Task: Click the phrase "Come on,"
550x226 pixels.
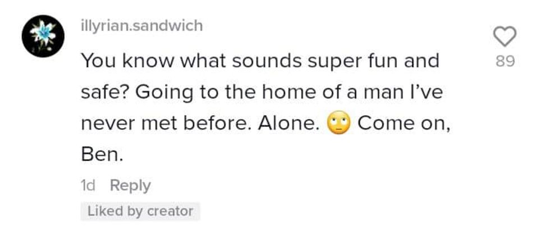Action: (404, 124)
